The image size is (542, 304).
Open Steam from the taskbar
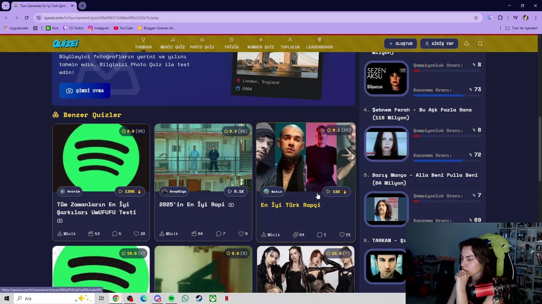click(x=199, y=299)
